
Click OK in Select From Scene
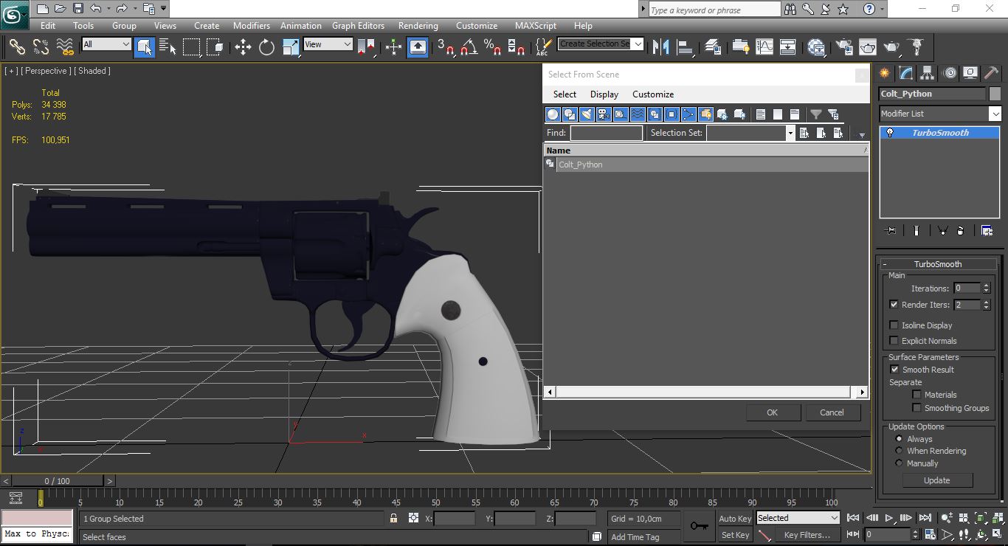(773, 412)
